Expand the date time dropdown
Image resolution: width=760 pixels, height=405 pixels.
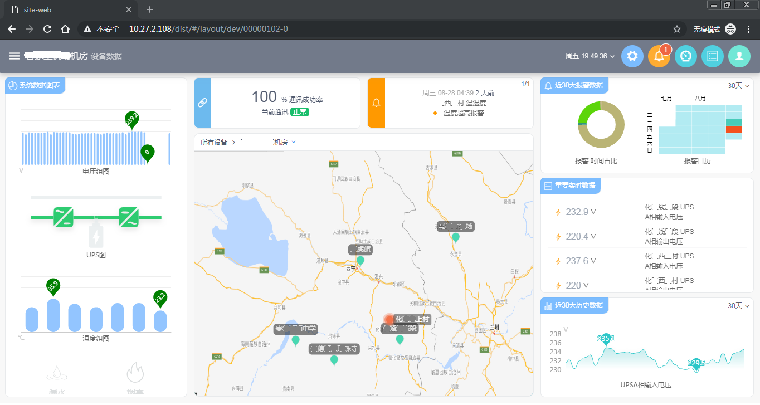pos(590,56)
